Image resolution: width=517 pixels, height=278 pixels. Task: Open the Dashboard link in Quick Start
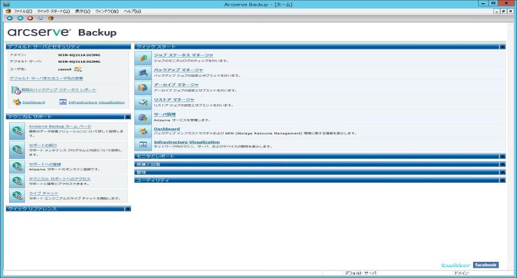tap(167, 129)
